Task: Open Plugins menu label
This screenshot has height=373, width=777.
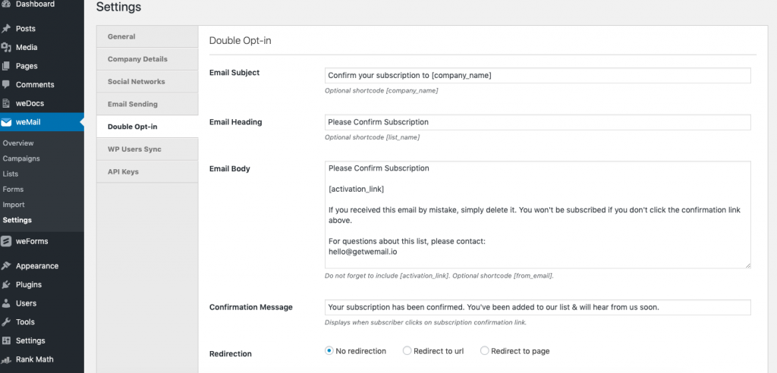Action: pyautogui.click(x=29, y=285)
